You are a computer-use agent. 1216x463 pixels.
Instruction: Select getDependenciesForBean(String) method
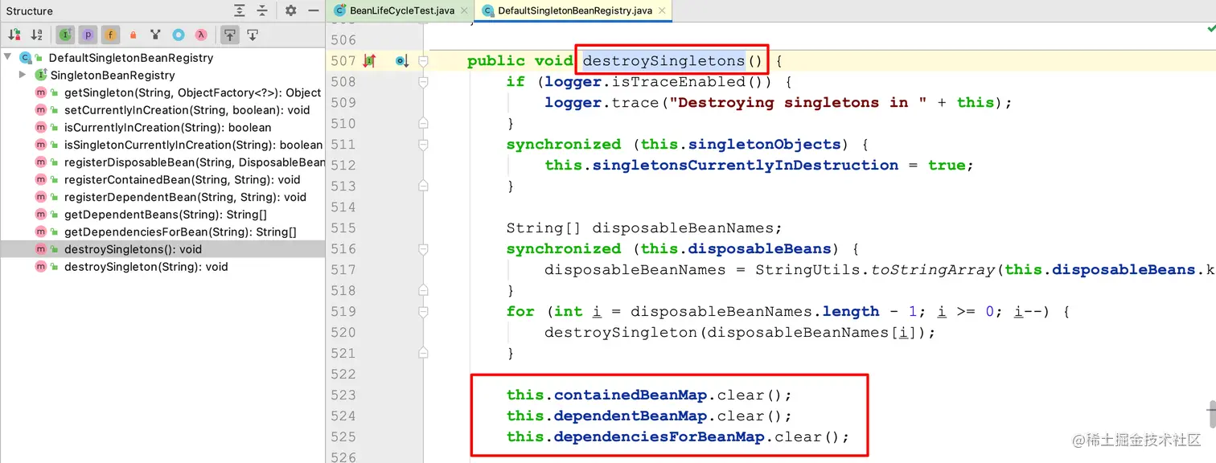pos(180,232)
